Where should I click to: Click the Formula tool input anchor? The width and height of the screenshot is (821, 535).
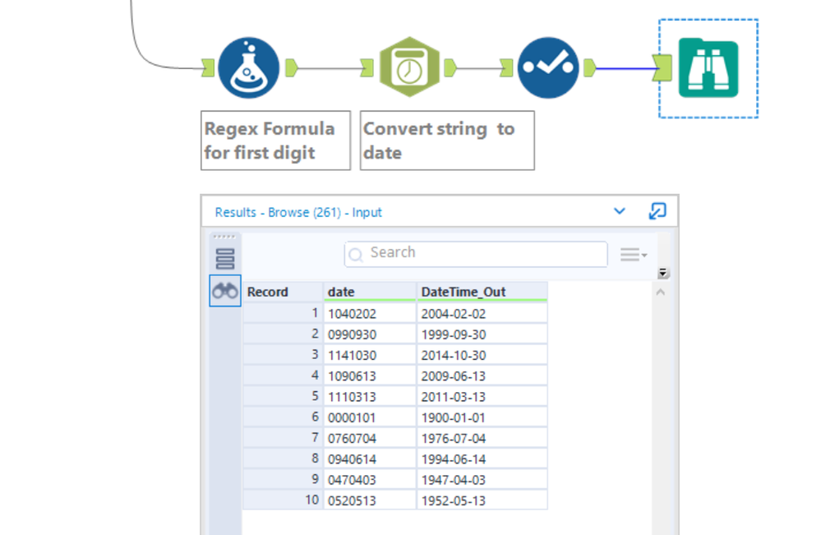208,67
